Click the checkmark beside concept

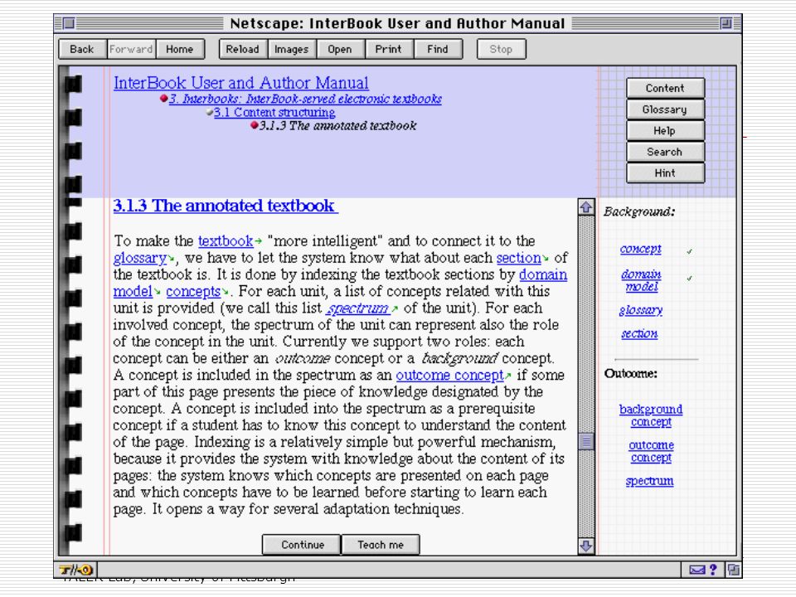[x=689, y=251]
